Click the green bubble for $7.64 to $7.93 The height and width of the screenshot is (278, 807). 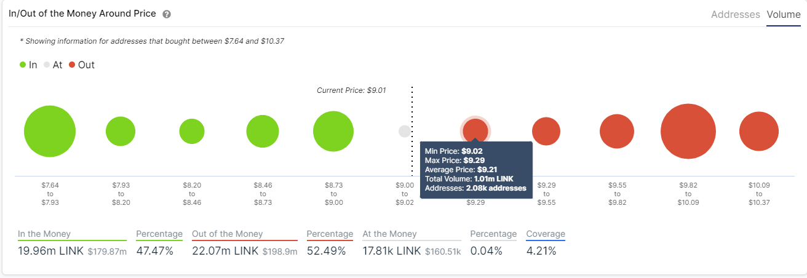pyautogui.click(x=50, y=132)
